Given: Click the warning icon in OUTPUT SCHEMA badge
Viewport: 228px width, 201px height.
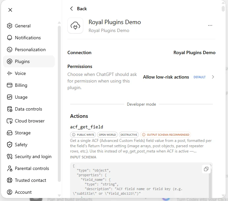Looking at the screenshot, I should [x=144, y=135].
